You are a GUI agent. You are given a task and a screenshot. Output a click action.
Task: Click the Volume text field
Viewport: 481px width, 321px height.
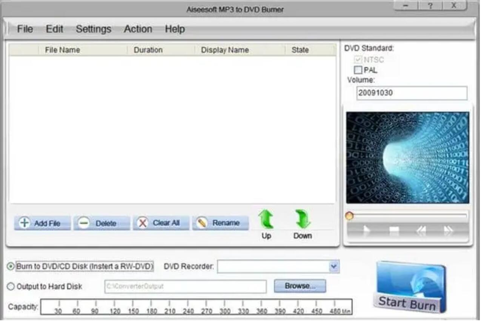[x=412, y=93]
